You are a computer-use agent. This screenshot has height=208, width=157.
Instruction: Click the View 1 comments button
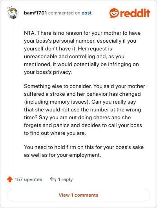[78, 195]
